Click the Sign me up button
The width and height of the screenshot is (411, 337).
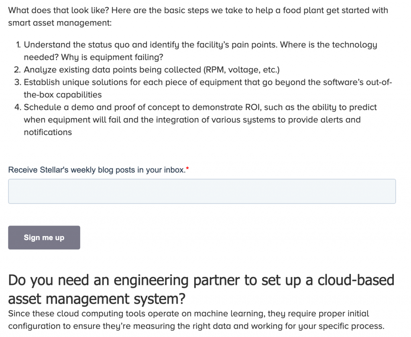(x=44, y=238)
